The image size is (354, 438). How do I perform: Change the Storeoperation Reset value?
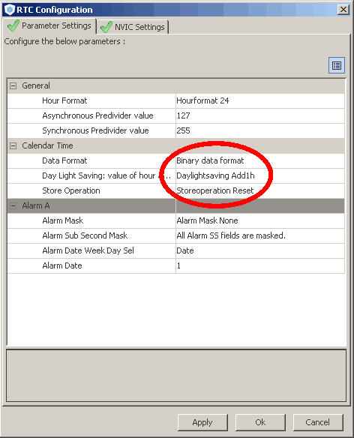click(259, 190)
